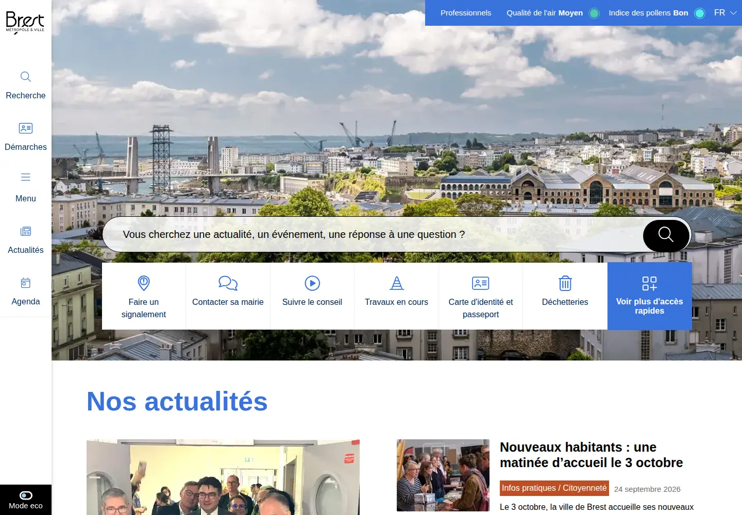Click the grid-plus icon for more shortcuts
Image resolution: width=742 pixels, height=515 pixels.
649,283
